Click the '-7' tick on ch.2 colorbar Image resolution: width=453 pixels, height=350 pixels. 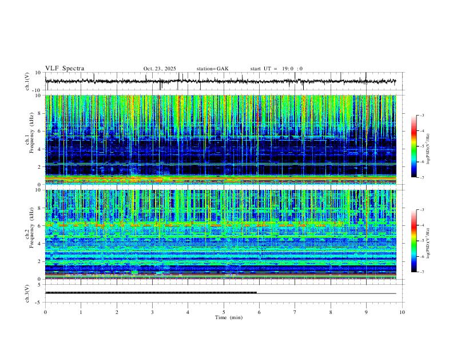point(422,272)
